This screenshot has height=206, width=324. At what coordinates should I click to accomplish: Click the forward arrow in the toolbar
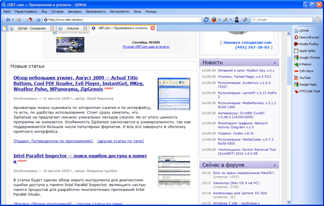click(x=18, y=19)
